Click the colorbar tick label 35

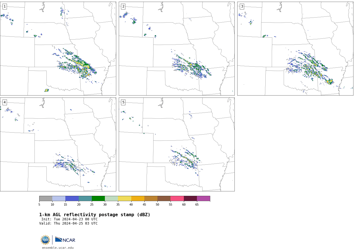pos(118,205)
